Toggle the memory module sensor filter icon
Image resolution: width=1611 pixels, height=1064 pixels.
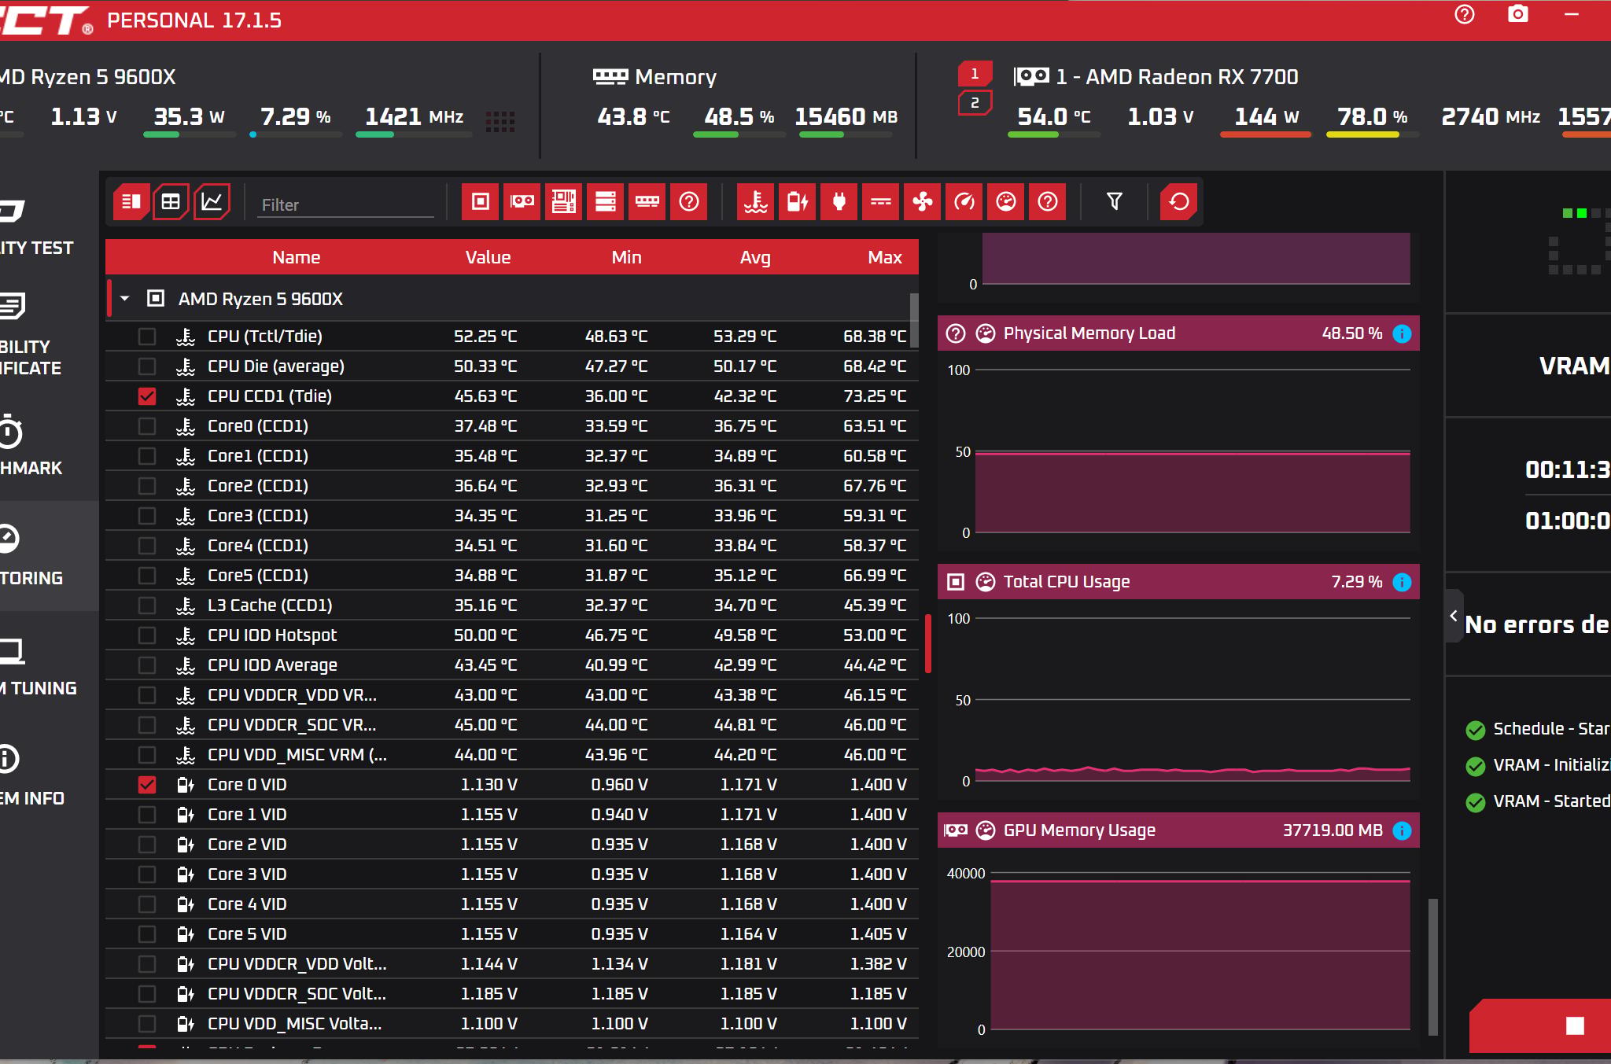point(647,202)
